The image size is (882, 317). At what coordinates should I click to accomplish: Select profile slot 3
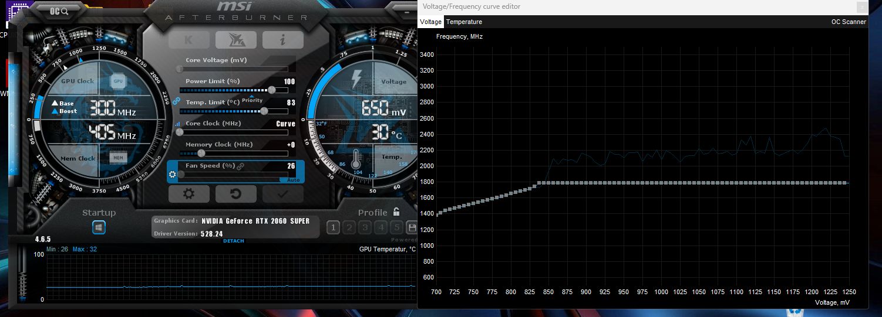point(365,228)
